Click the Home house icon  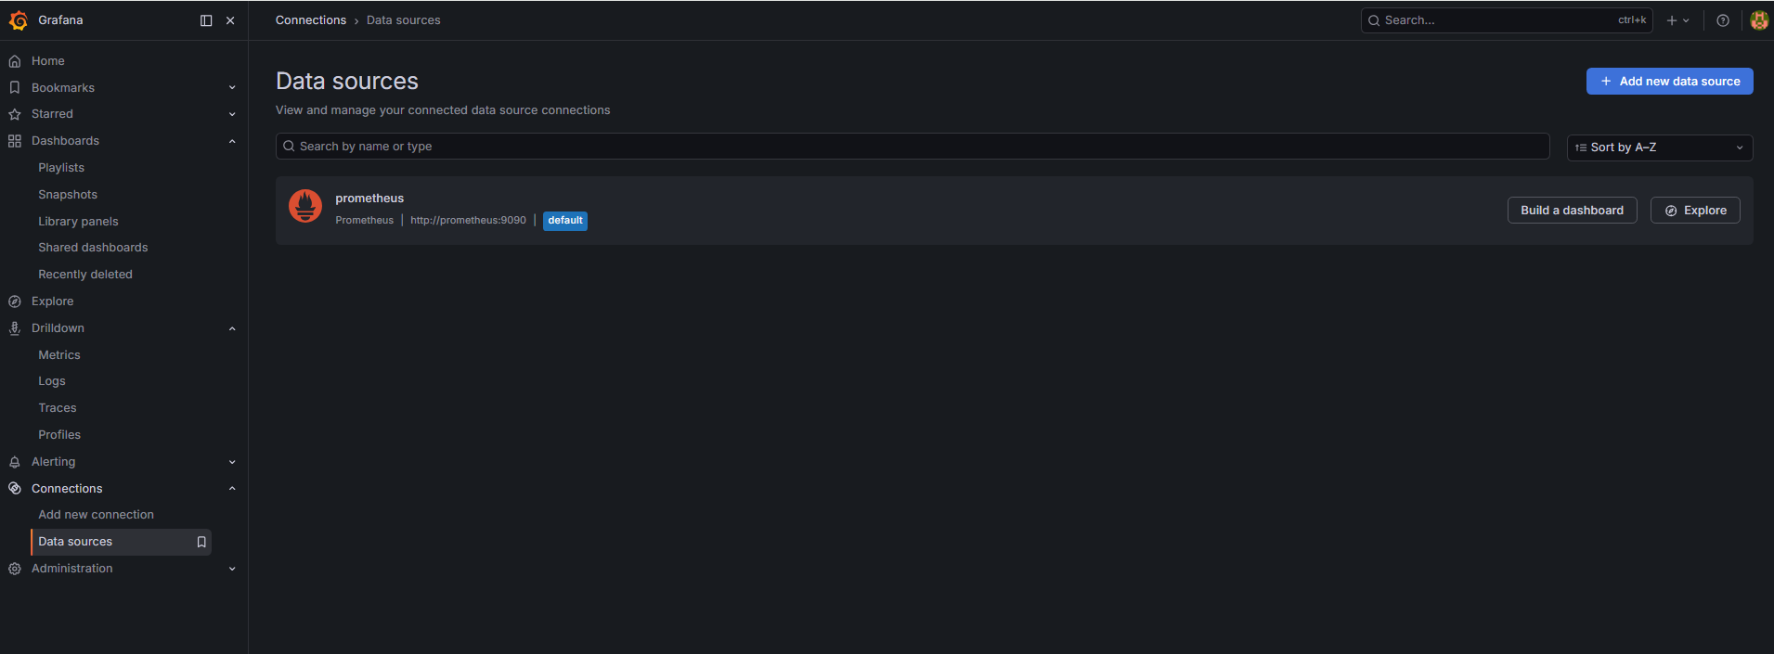coord(15,61)
